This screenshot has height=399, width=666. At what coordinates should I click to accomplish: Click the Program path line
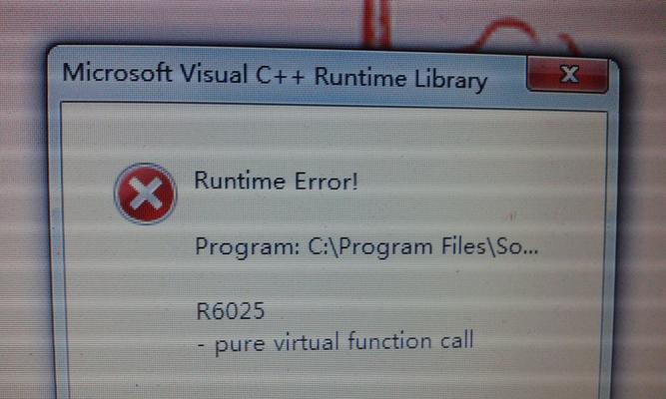(366, 246)
